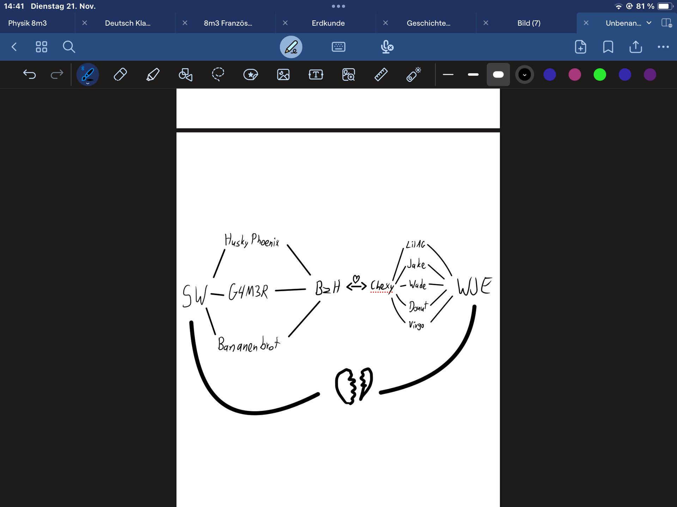Switch to keyboard typing mode
Image resolution: width=677 pixels, height=507 pixels.
point(338,47)
